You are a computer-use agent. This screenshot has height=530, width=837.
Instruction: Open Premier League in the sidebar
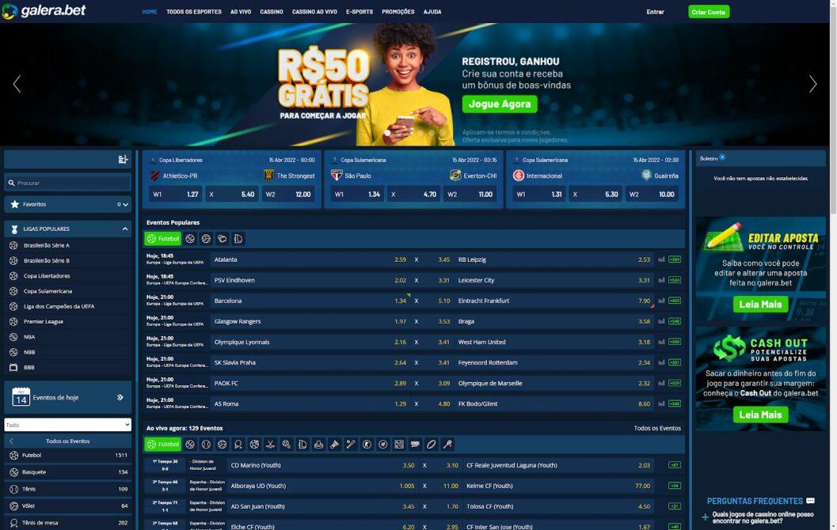pyautogui.click(x=68, y=321)
